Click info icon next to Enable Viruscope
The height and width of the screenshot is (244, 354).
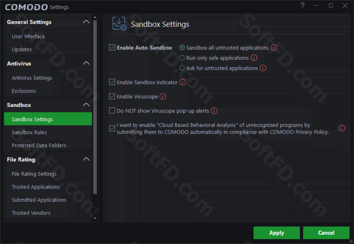pyautogui.click(x=163, y=96)
